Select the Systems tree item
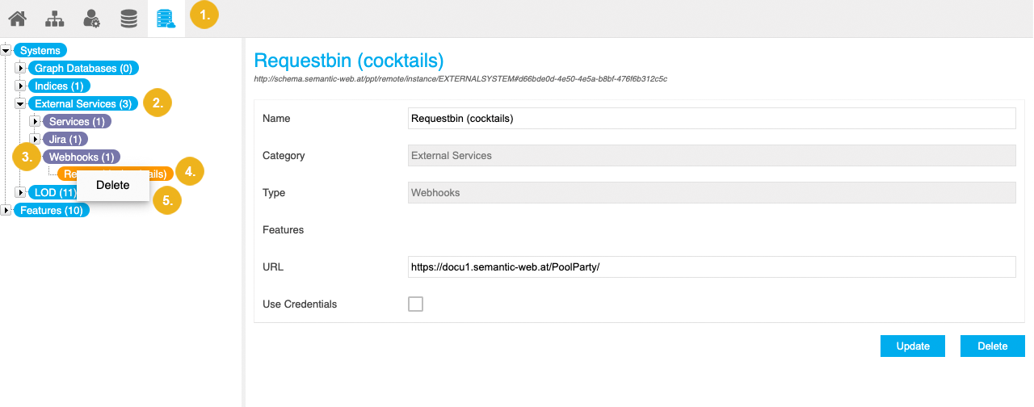Screen dimensions: 1034x407 coord(40,50)
